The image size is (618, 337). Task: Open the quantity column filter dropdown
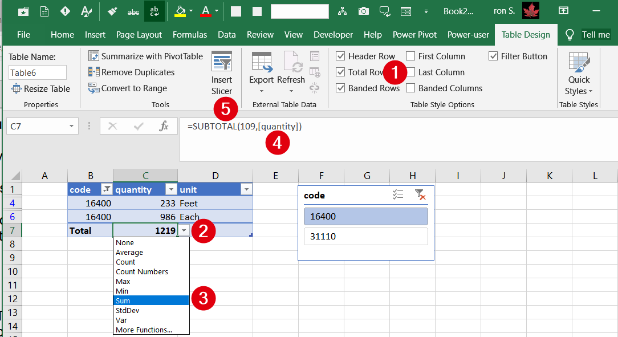coord(171,189)
